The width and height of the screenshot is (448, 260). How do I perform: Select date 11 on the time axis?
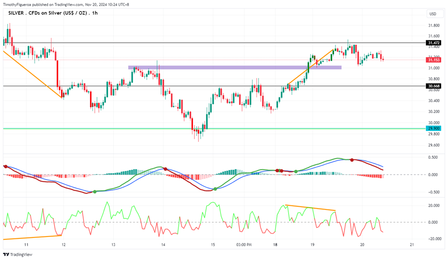[26, 244]
